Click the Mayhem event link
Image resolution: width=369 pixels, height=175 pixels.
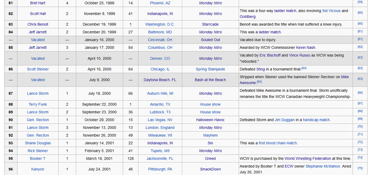210,135
